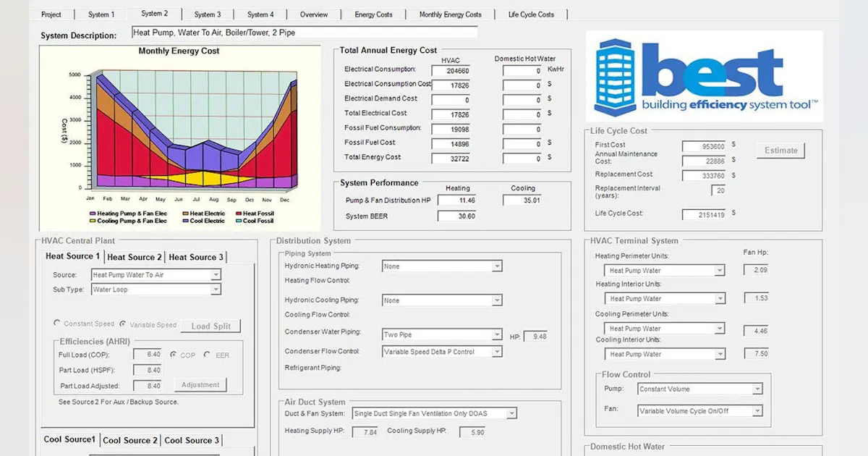Open Cooling Perimeter Units dropdown
The height and width of the screenshot is (456, 868).
[719, 329]
